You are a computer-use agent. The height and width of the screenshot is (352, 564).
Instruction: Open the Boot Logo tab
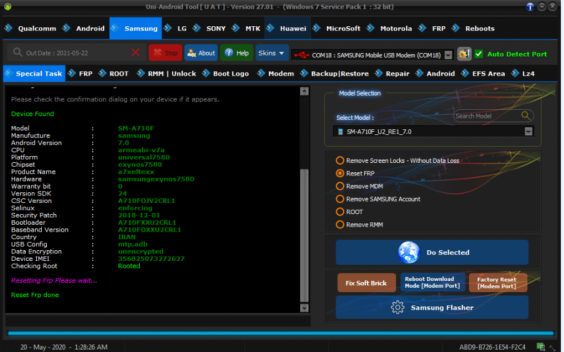[230, 74]
